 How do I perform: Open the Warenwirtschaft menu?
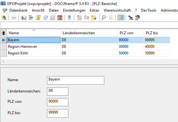point(117,10)
